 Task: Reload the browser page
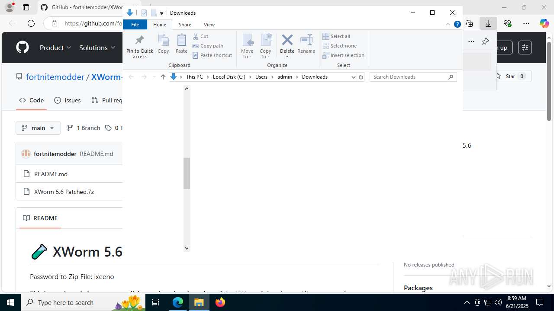coord(31,23)
